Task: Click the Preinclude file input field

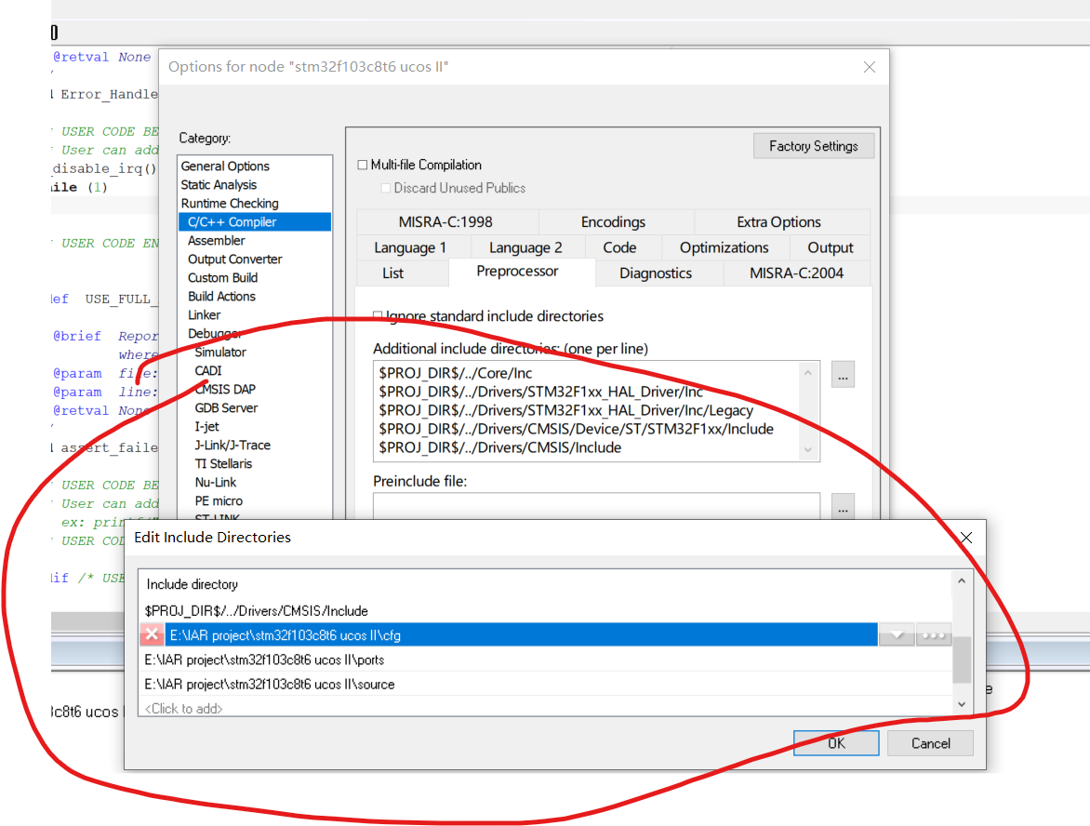Action: click(x=596, y=507)
